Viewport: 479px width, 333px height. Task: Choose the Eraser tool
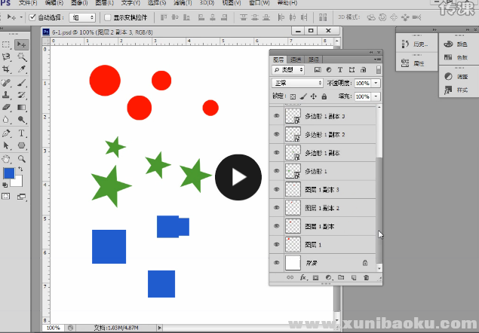[7, 108]
